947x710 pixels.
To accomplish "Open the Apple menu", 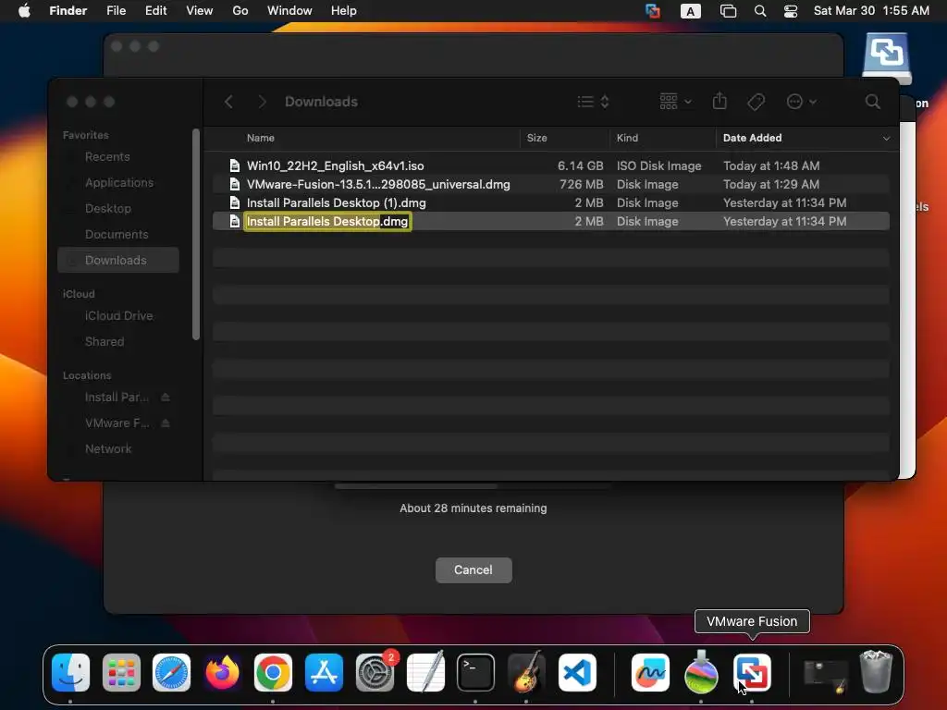I will click(x=24, y=11).
